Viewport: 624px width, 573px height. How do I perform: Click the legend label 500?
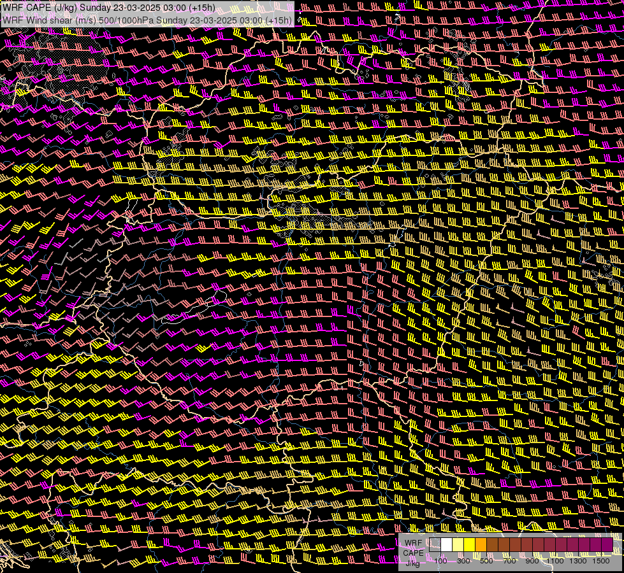tap(486, 561)
